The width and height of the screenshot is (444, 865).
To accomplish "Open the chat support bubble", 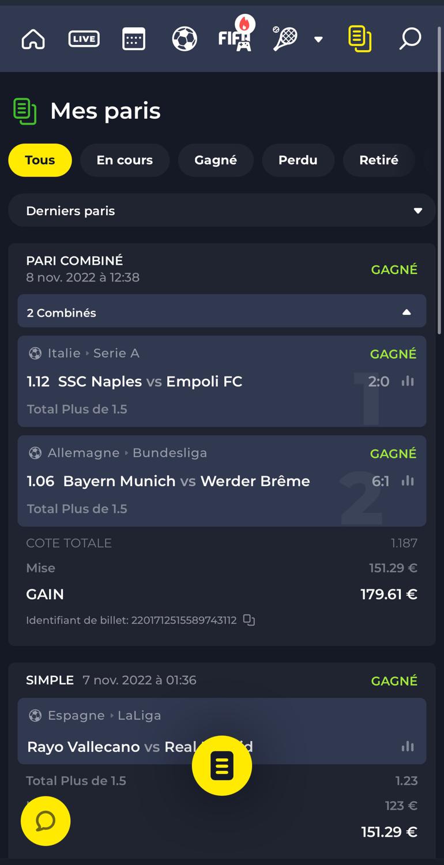I will pos(46,821).
